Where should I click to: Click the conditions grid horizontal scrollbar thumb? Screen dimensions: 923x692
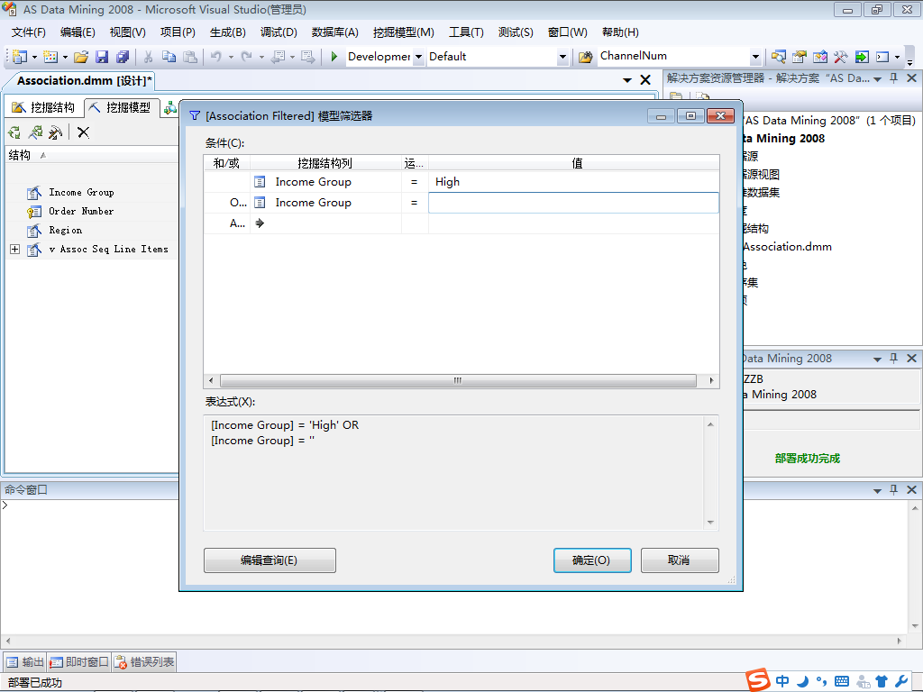[458, 380]
